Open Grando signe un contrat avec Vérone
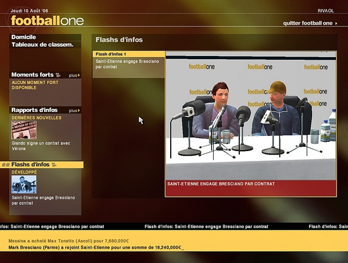Screen dimensions: 348x263 tap(41, 146)
